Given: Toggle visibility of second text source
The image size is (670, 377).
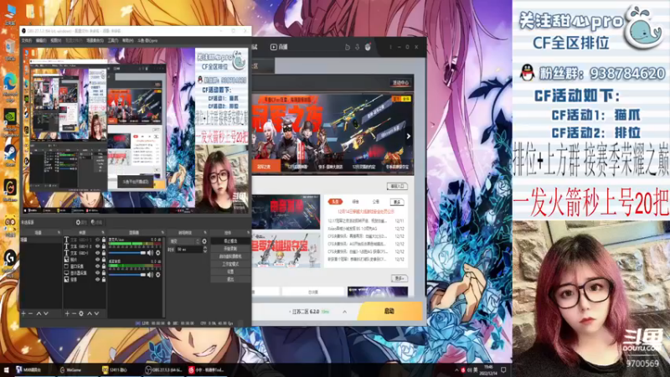Looking at the screenshot, I should (97, 246).
